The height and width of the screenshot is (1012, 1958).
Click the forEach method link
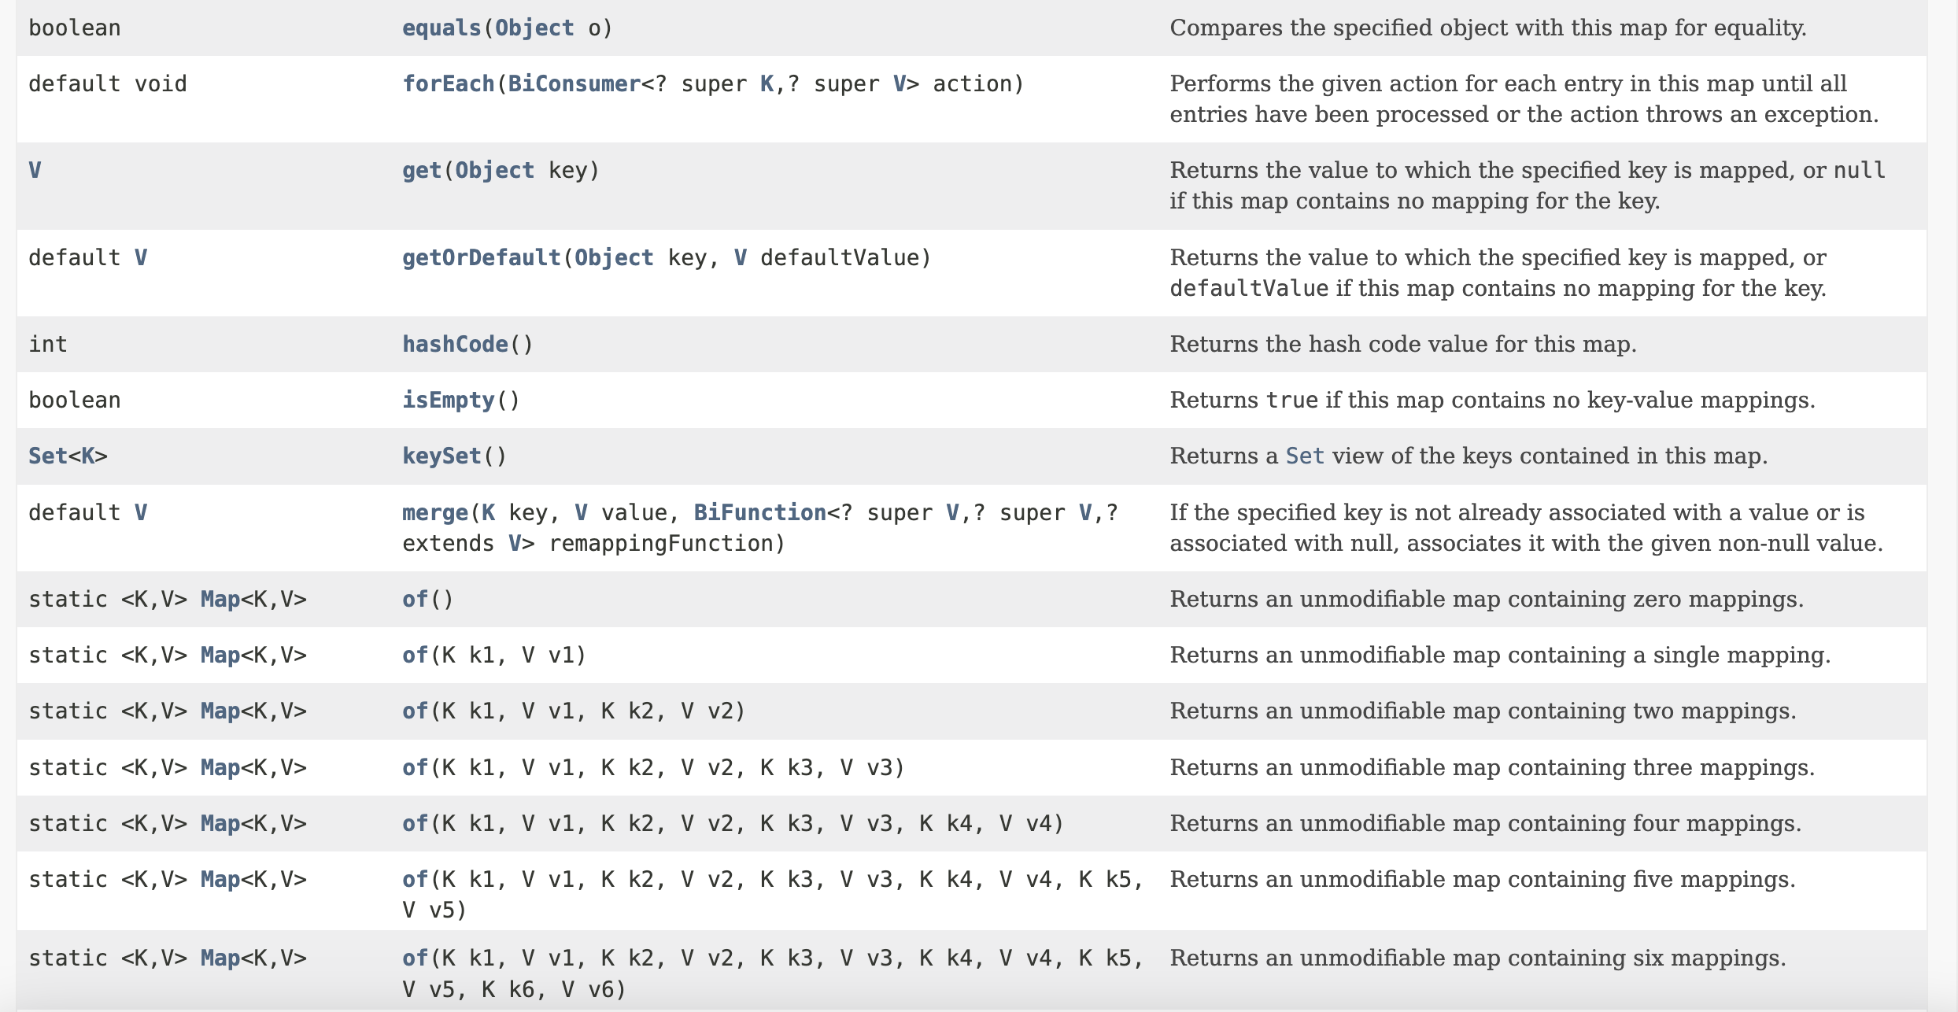(447, 84)
